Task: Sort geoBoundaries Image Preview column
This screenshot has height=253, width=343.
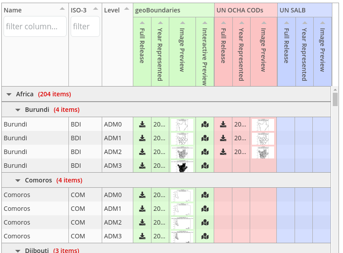Action: click(x=183, y=23)
